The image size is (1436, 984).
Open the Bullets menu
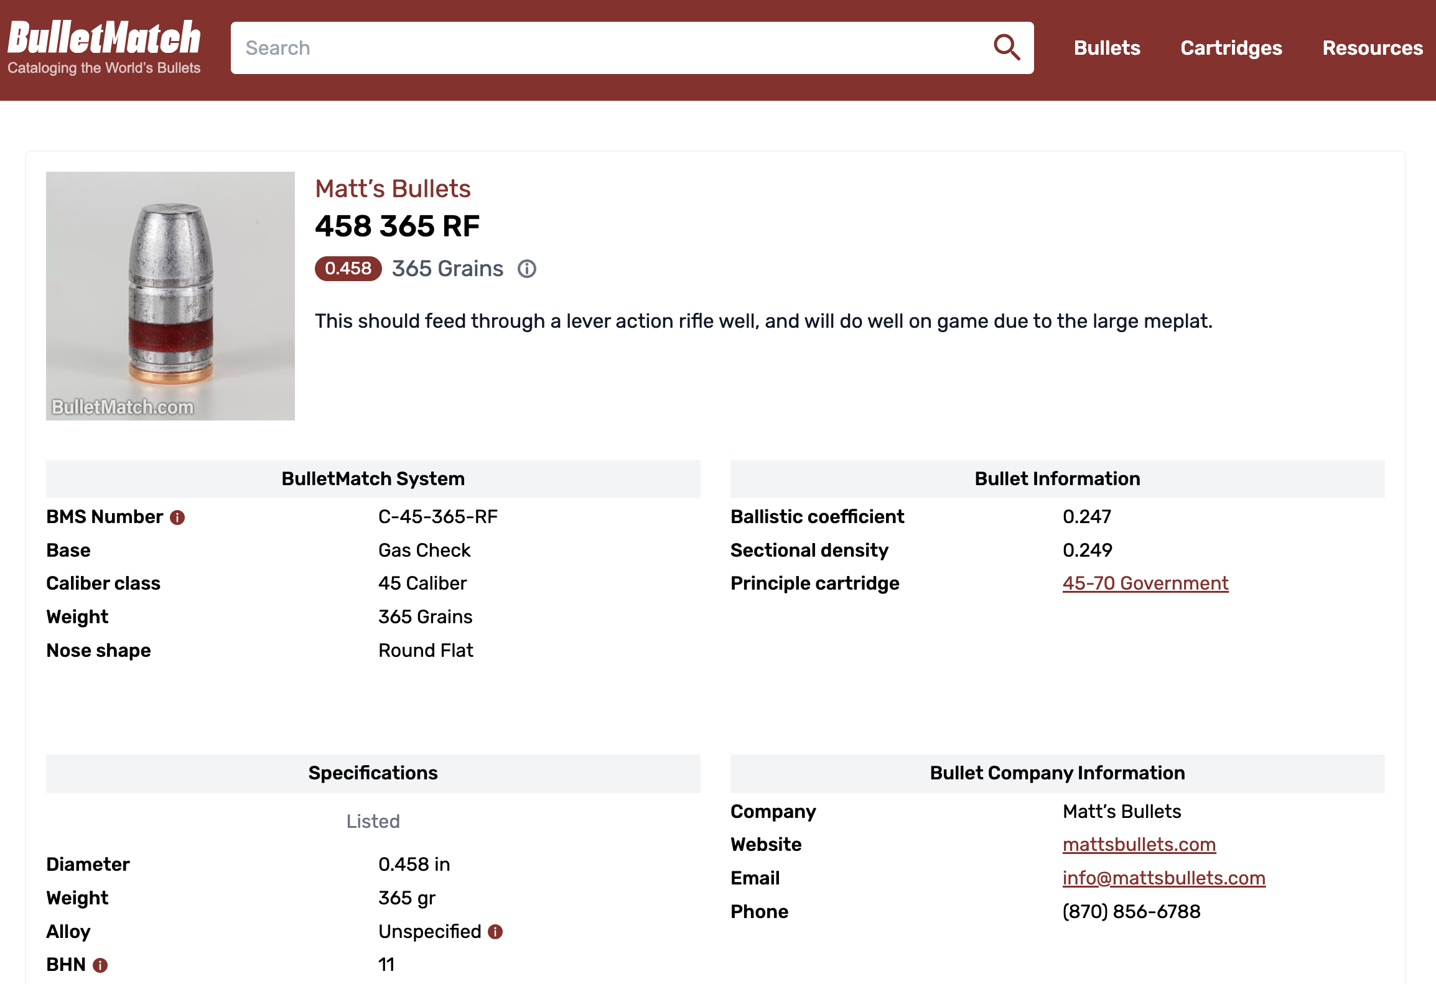(1106, 48)
